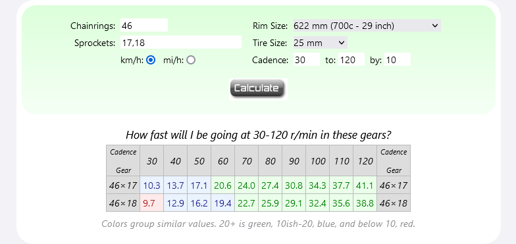Click the 38.8 cell in 46×18 row

click(365, 203)
